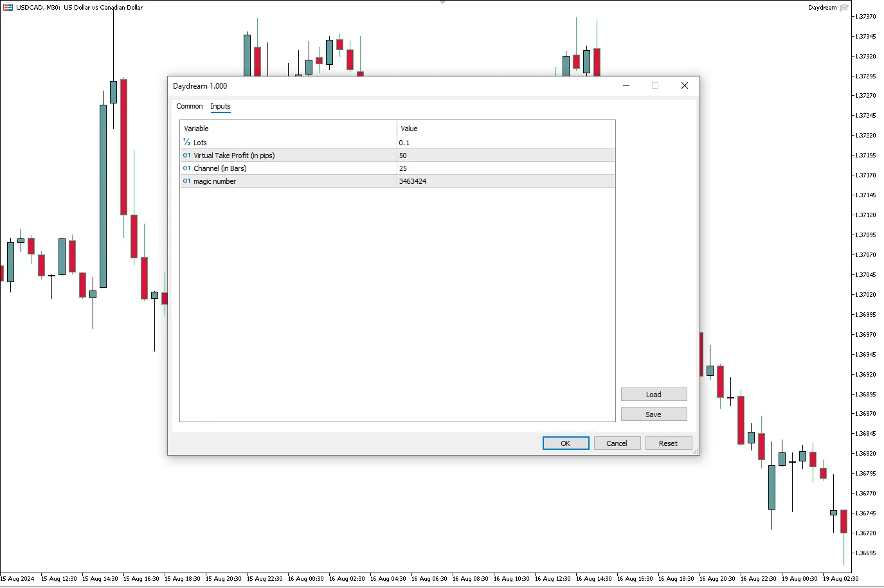884x588 pixels.
Task: Click the 16 Aug 10:30 time axis label
Action: (x=511, y=579)
